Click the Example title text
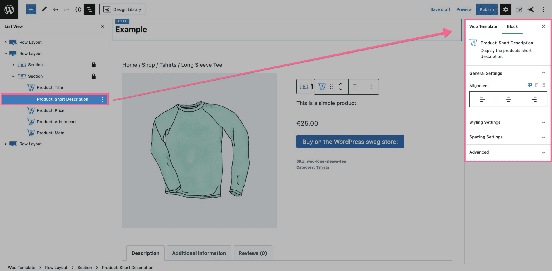This screenshot has height=271, width=552. 131,30
